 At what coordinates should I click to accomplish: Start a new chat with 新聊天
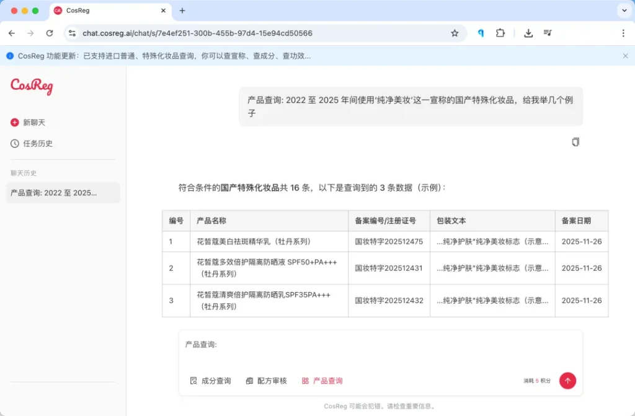[x=33, y=123]
